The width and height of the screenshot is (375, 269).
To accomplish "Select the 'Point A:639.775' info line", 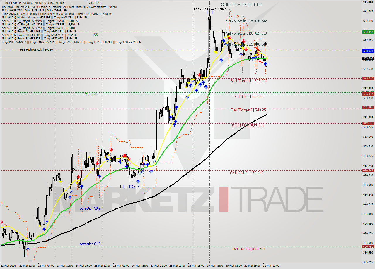I will (34, 10).
